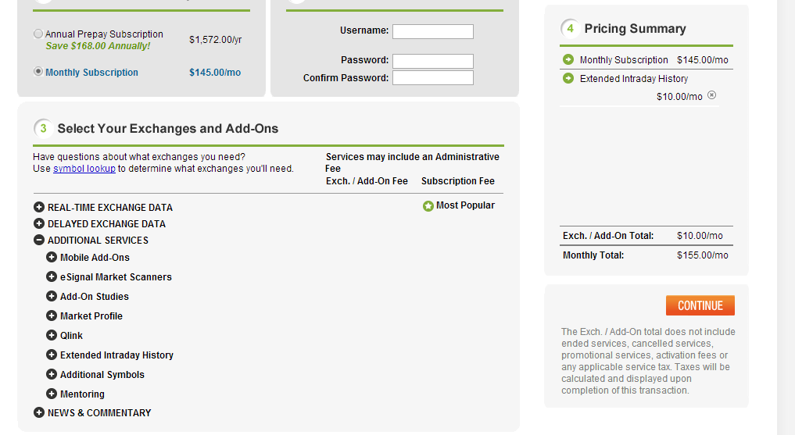795x435 pixels.
Task: Expand eSignal Market Scanners plus icon
Action: [x=52, y=276]
